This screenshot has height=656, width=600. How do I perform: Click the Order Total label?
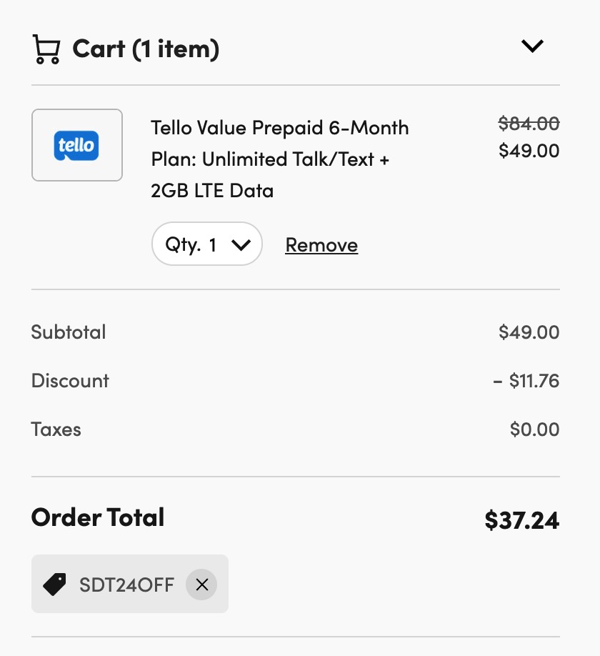pyautogui.click(x=98, y=517)
